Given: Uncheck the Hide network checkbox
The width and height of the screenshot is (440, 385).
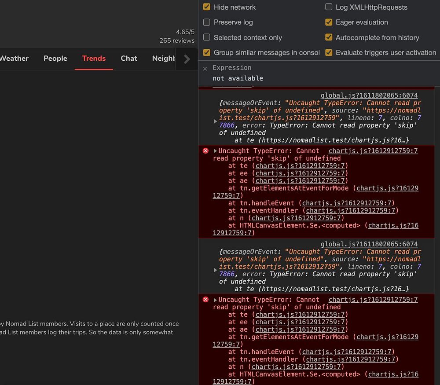Looking at the screenshot, I should [x=207, y=7].
